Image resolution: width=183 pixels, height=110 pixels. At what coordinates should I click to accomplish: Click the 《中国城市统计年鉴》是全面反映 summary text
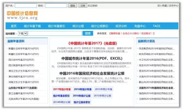[x=92, y=65]
